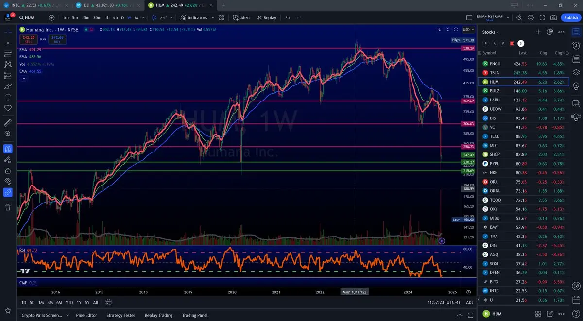Open the layout setup square icon
The width and height of the screenshot is (583, 321).
pos(469,17)
